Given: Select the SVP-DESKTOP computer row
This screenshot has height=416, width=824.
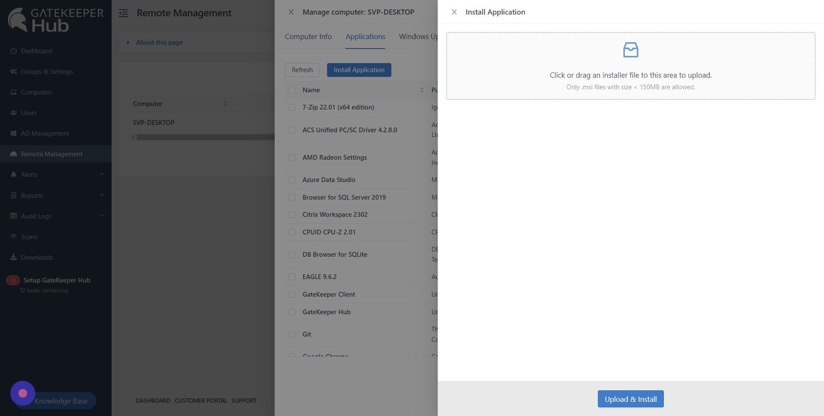Looking at the screenshot, I should click(x=202, y=123).
